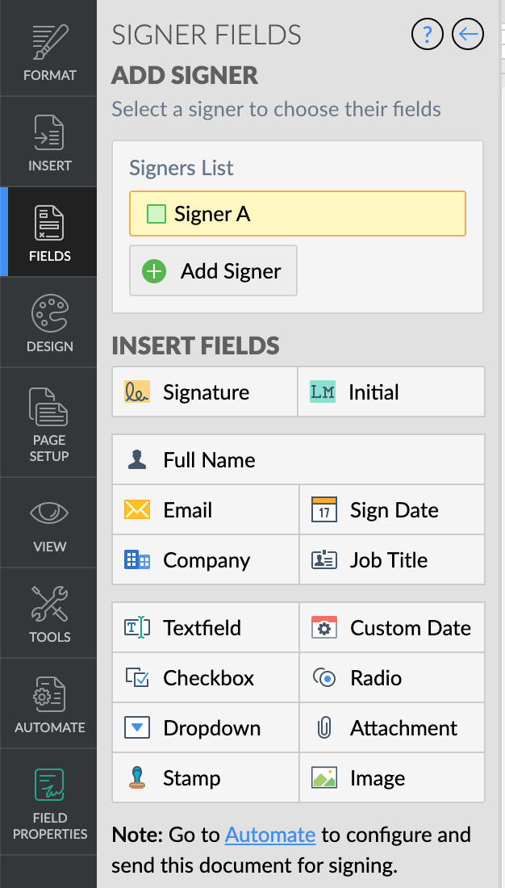
Task: Insert a Radio button field
Action: [391, 678]
